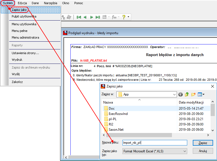Click the Zapisz button
The height and width of the screenshot is (161, 217).
click(x=203, y=143)
